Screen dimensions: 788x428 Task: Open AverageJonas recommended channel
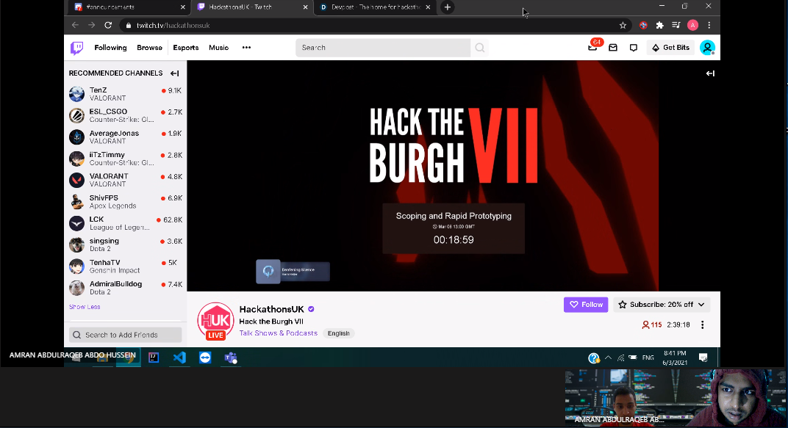(x=125, y=137)
